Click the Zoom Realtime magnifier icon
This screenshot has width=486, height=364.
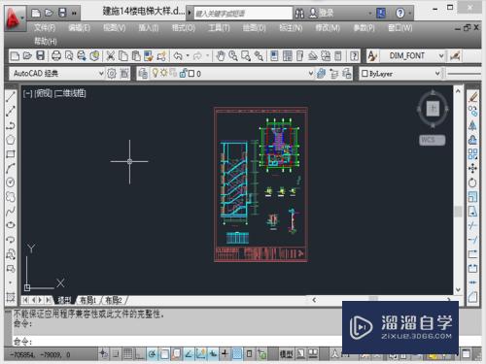click(x=233, y=56)
